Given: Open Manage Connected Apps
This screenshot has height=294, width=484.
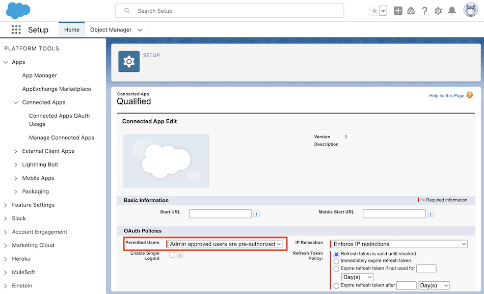Looking at the screenshot, I should [x=62, y=138].
